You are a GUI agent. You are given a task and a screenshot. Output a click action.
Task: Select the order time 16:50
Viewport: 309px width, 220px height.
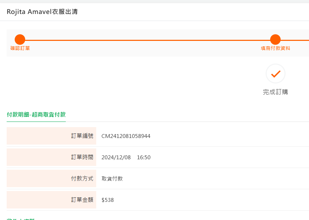pyautogui.click(x=144, y=157)
